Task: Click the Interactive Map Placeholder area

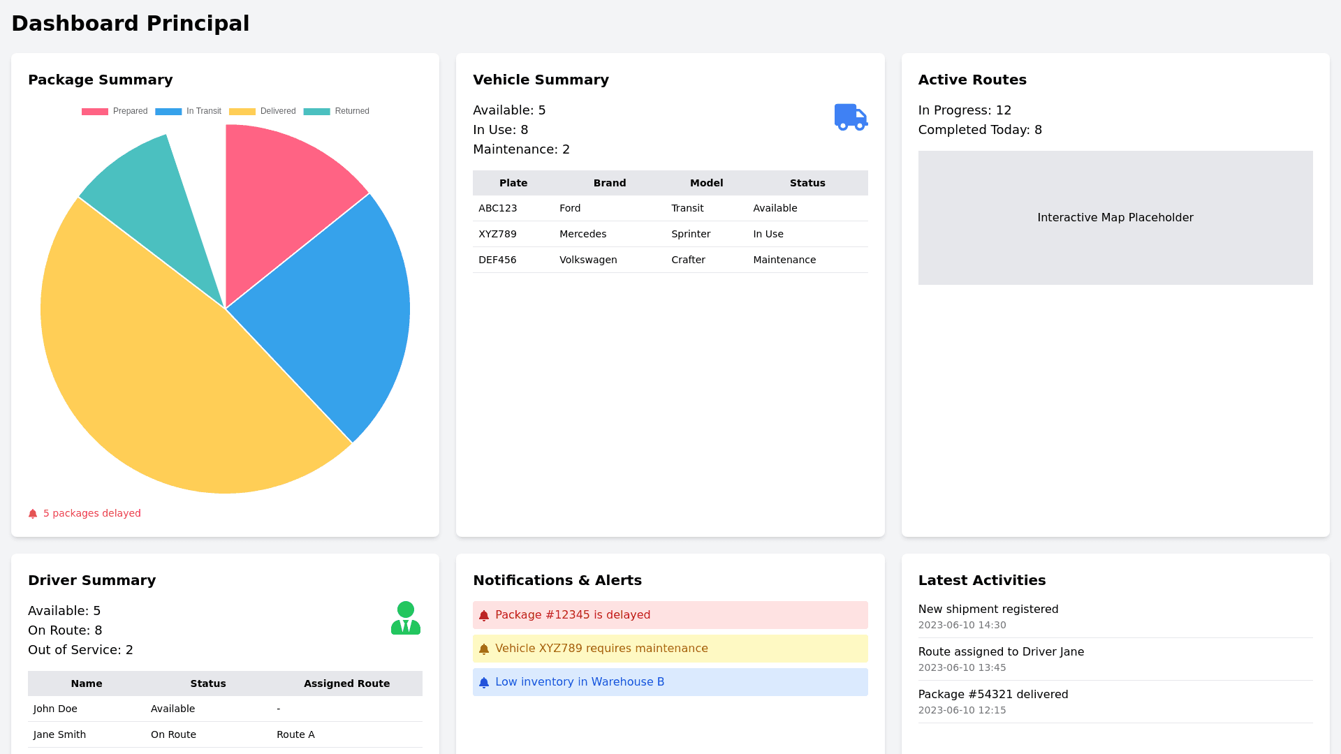Action: coord(1115,218)
